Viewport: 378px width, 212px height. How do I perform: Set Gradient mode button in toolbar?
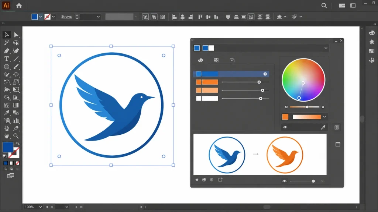pyautogui.click(x=11, y=163)
